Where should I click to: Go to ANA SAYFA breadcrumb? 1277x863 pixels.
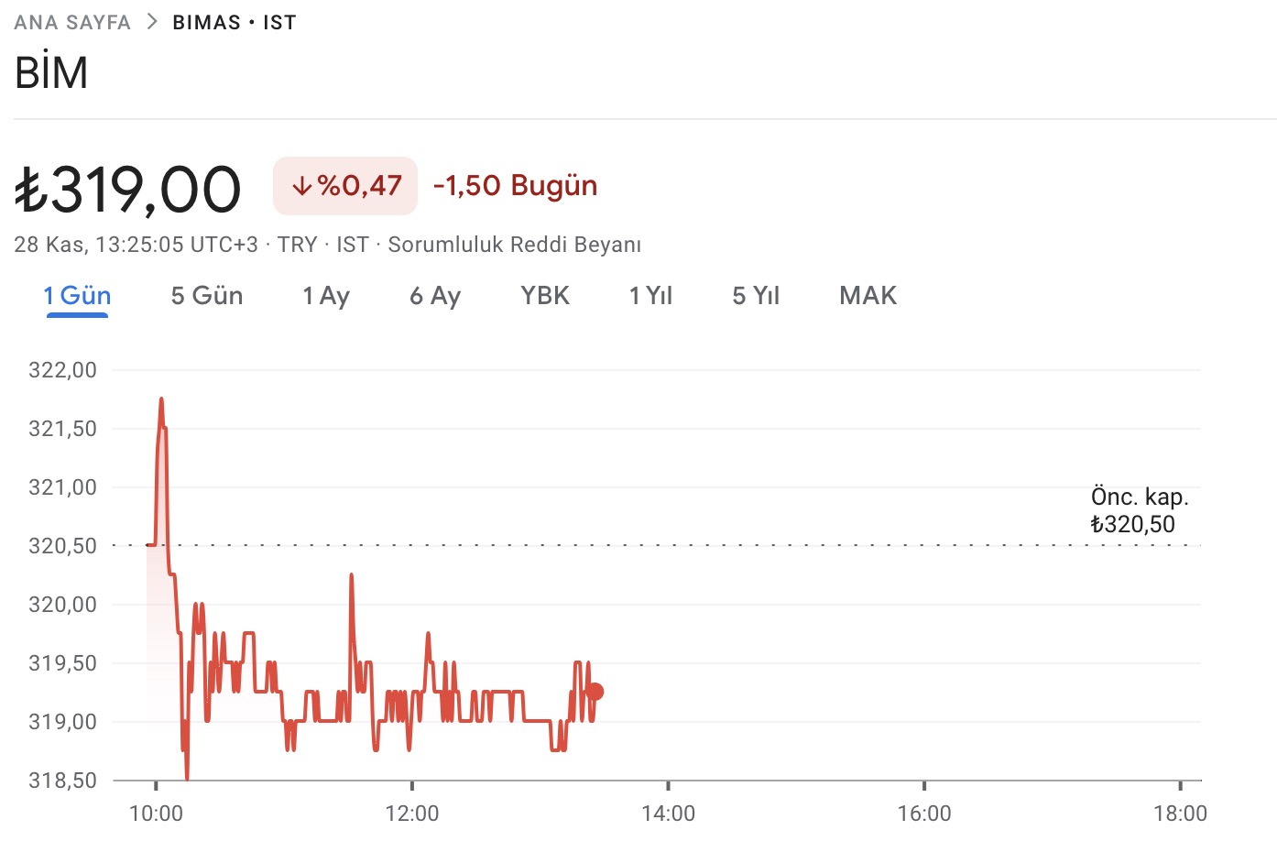coord(72,22)
